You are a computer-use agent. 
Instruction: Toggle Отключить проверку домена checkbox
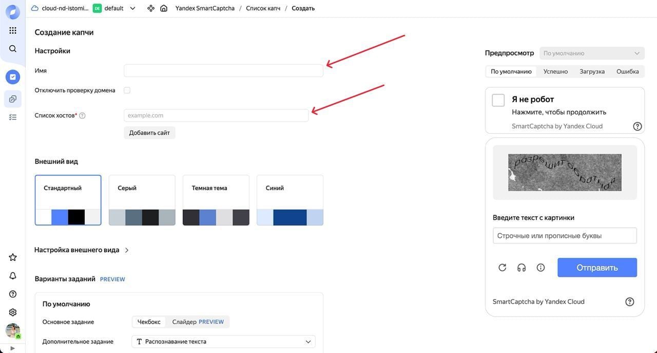coord(127,90)
